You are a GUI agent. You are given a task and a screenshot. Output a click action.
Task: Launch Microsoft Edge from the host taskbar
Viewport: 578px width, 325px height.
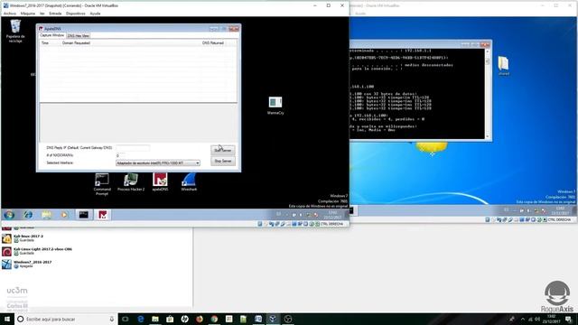tap(141, 319)
